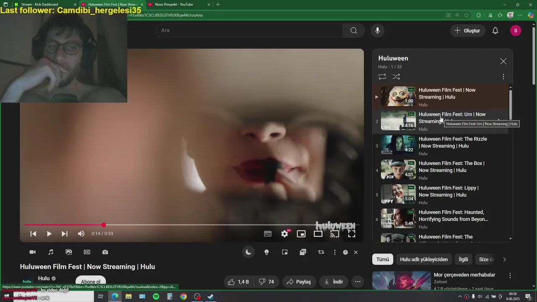Click the picture-in-picture icon in the extension toolbar

click(x=285, y=252)
